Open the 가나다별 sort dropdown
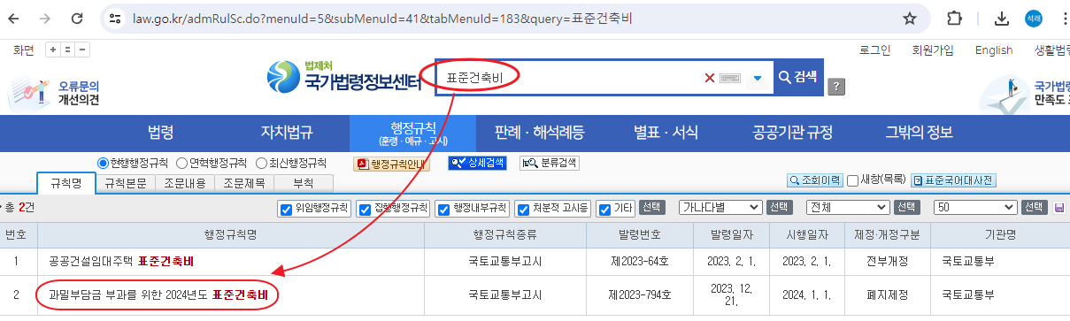 click(x=720, y=207)
